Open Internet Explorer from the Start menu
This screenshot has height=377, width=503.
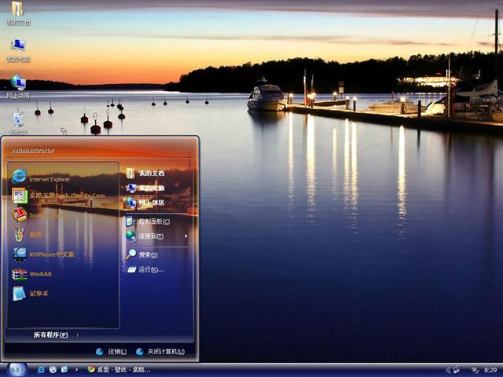pos(49,178)
